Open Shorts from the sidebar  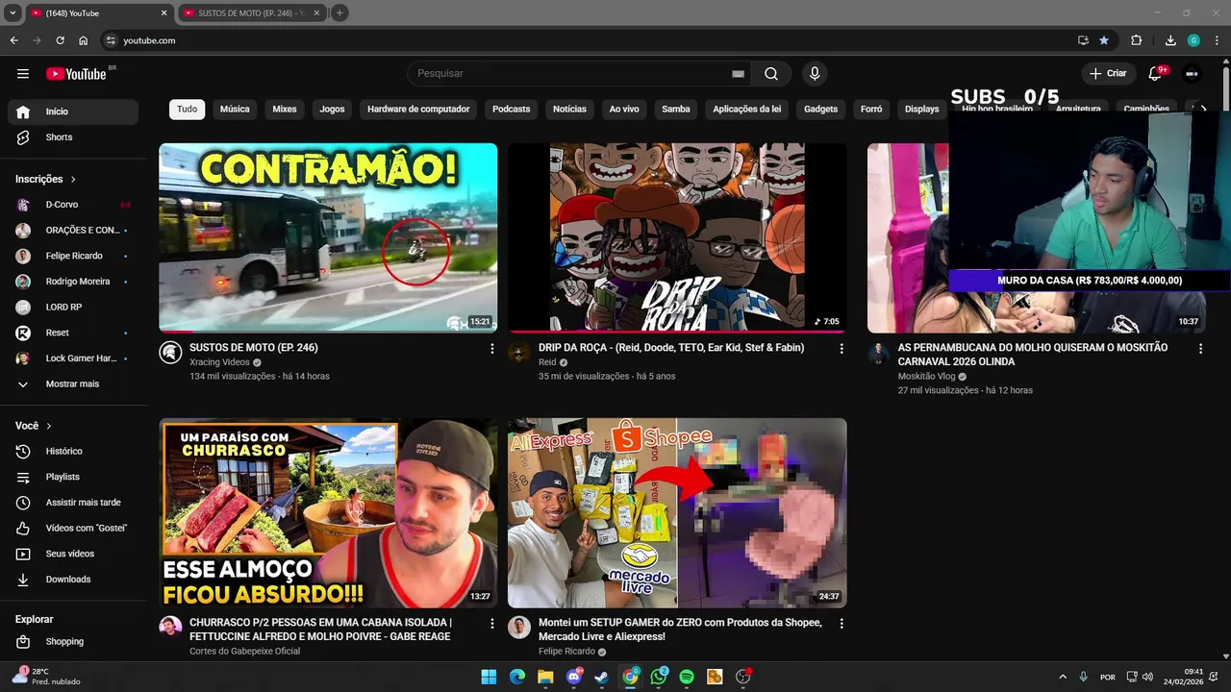coord(73,137)
